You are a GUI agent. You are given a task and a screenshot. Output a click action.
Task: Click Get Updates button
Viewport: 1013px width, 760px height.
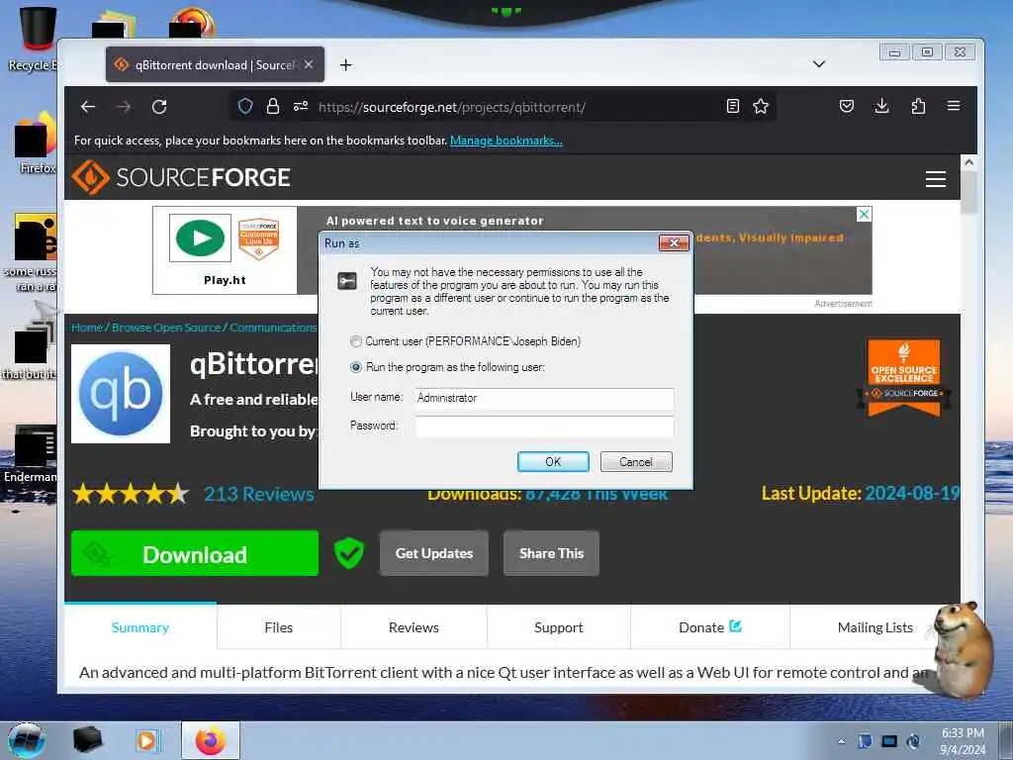point(434,553)
